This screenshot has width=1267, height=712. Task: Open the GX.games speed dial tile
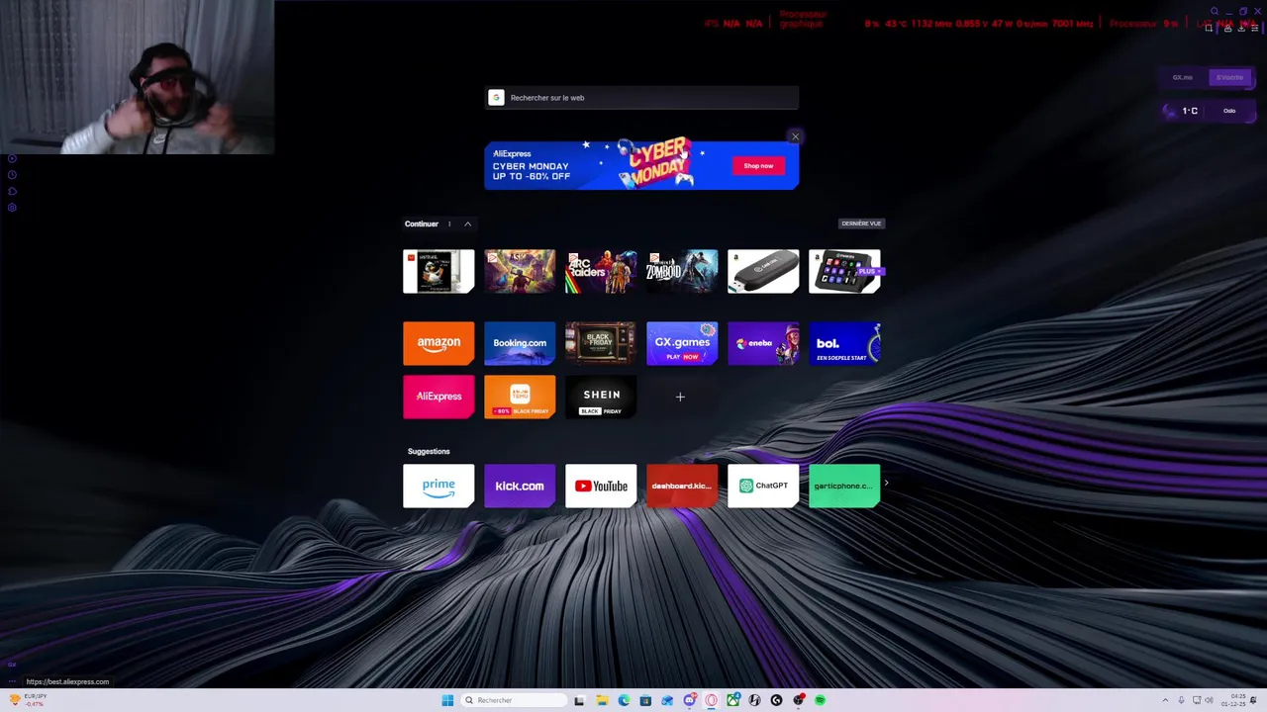pyautogui.click(x=682, y=343)
